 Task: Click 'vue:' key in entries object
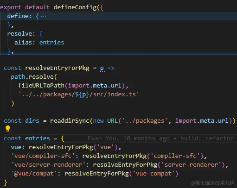[18, 147]
